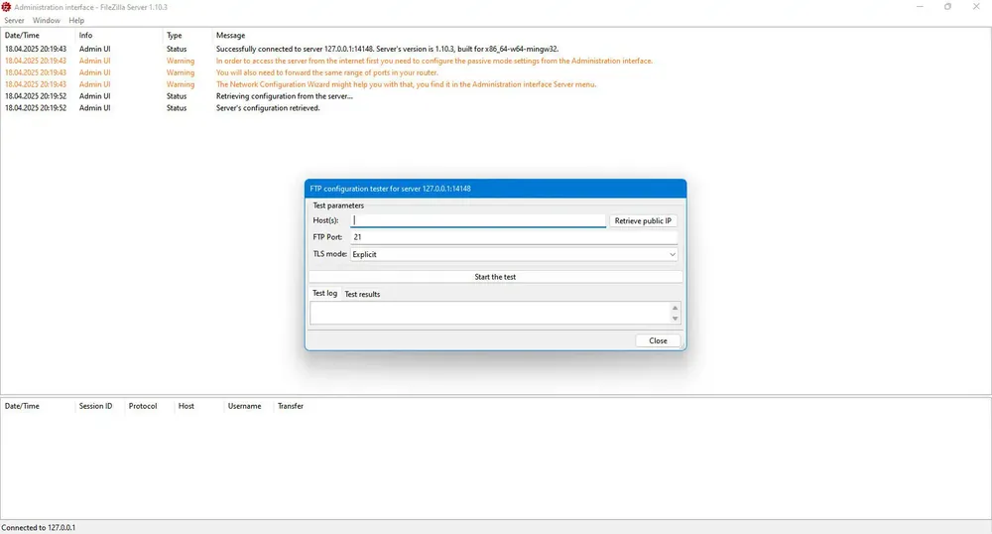The height and width of the screenshot is (534, 992).
Task: Switch to the Test log tab
Action: (x=324, y=294)
